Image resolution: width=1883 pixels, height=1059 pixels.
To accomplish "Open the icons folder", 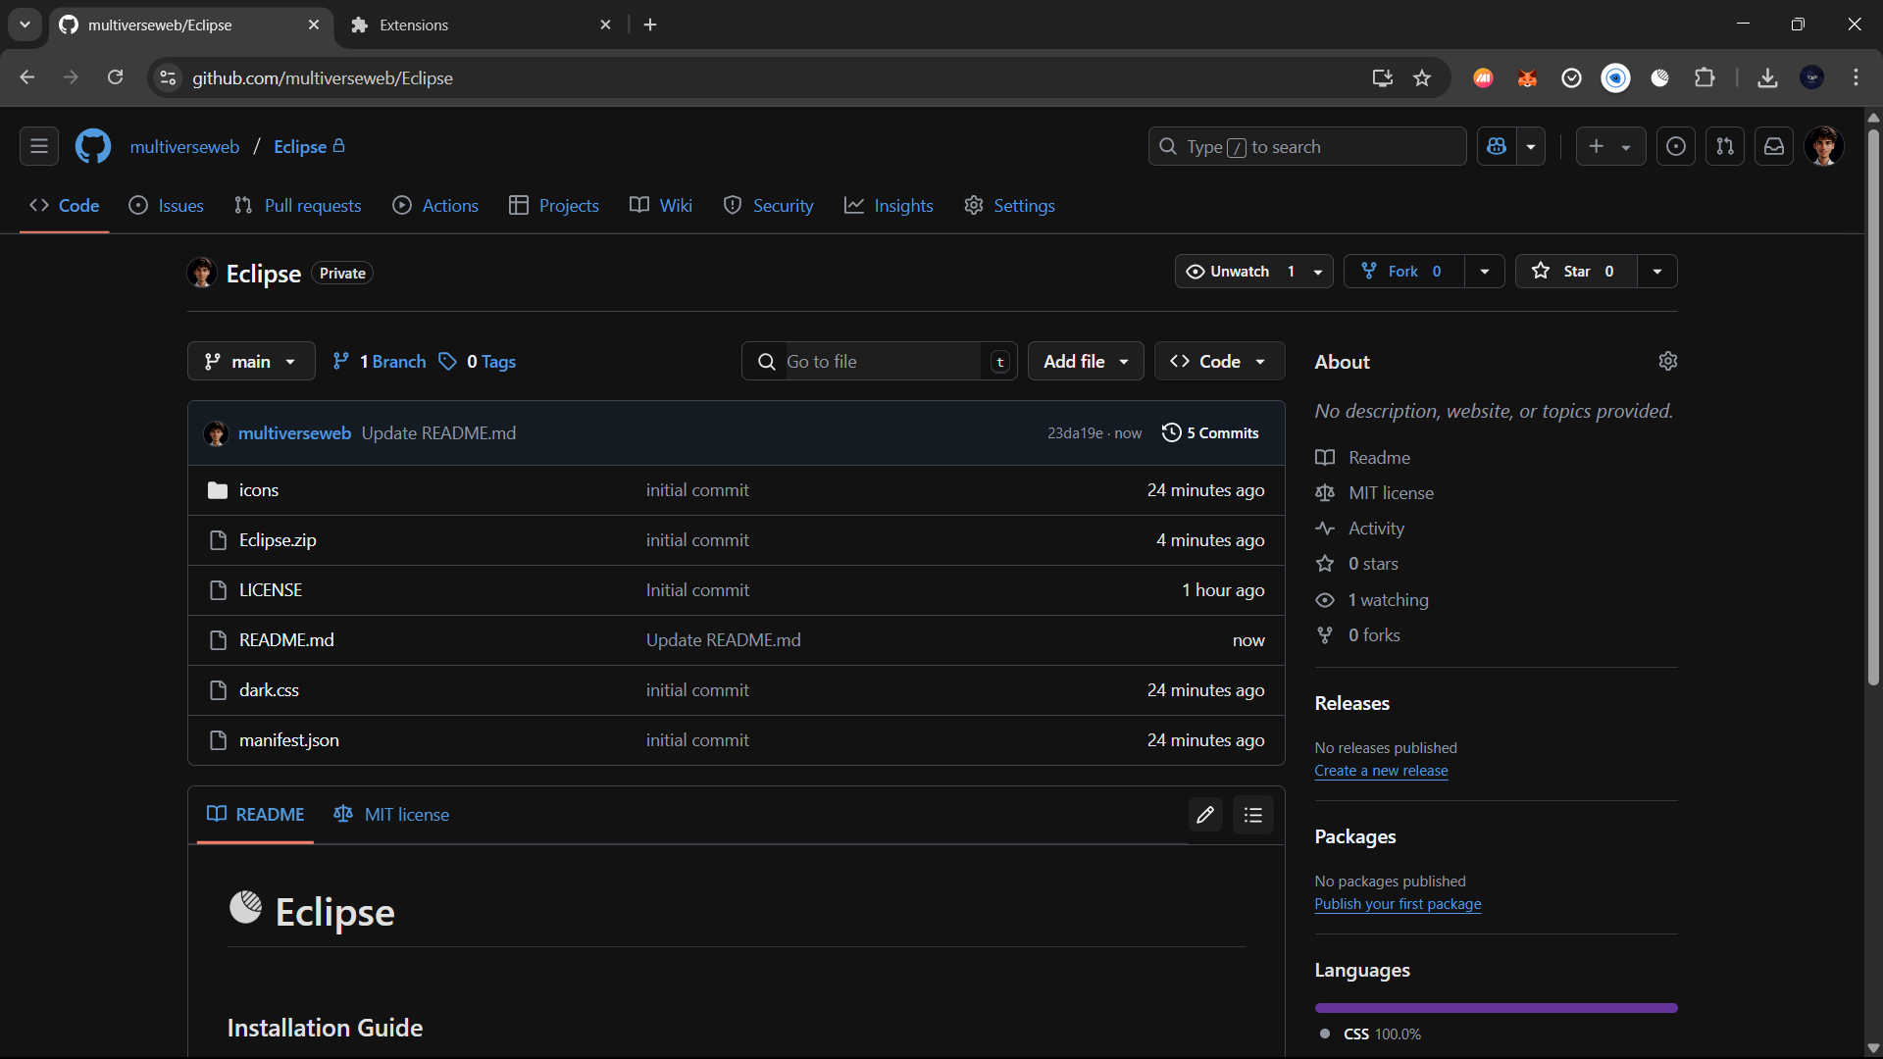I will click(x=259, y=490).
